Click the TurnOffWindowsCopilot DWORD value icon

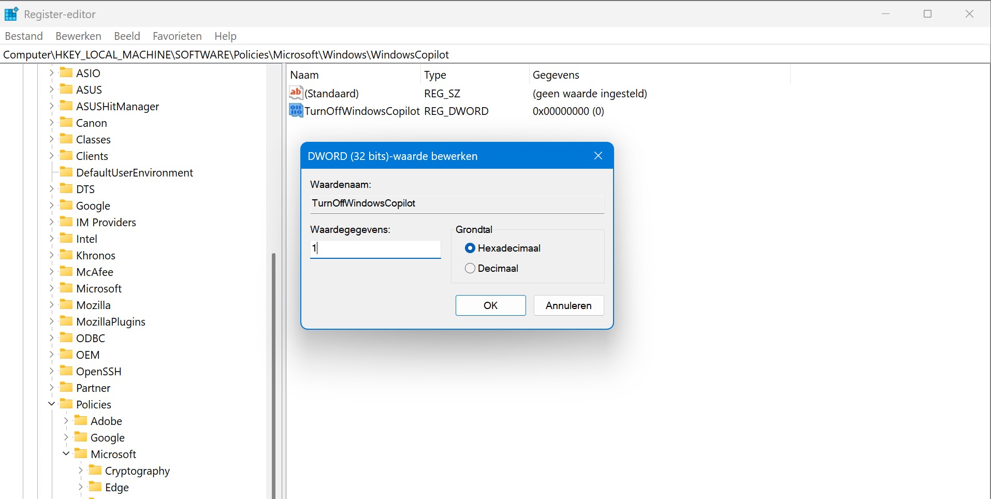(x=296, y=110)
